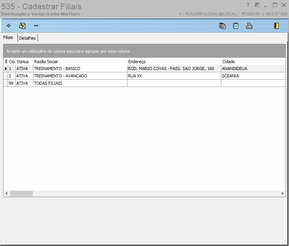
Task: Click the plus icon to add a branch
Action: coord(9,26)
